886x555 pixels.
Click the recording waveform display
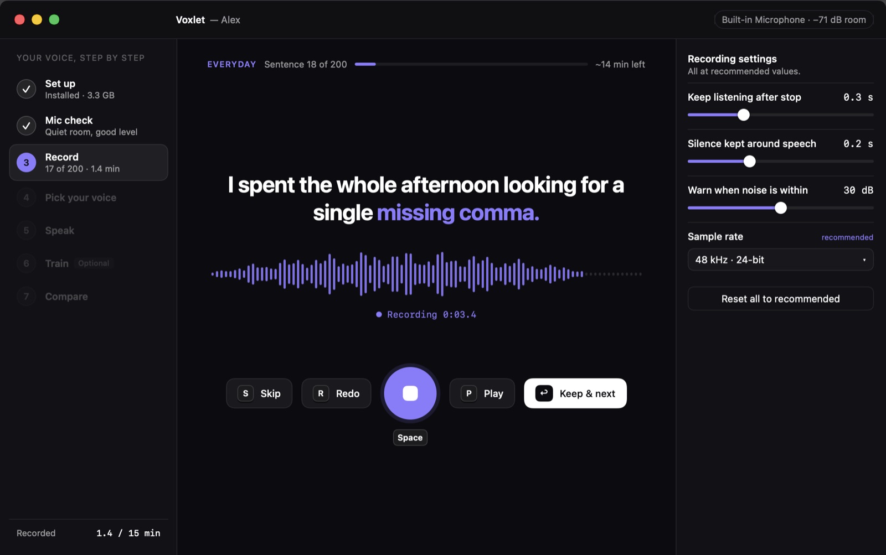click(x=426, y=274)
